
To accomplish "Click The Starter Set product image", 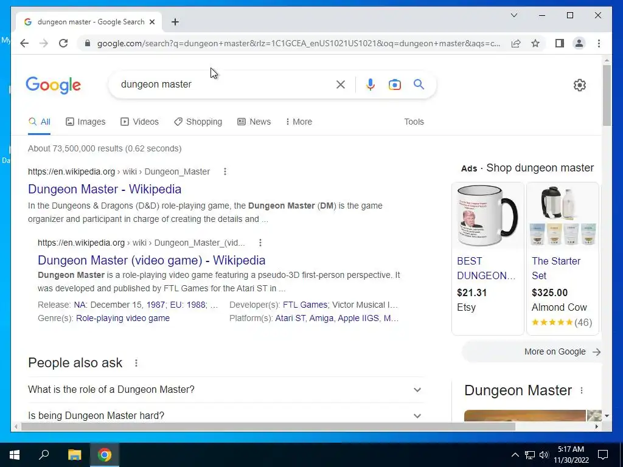I will 563,216.
